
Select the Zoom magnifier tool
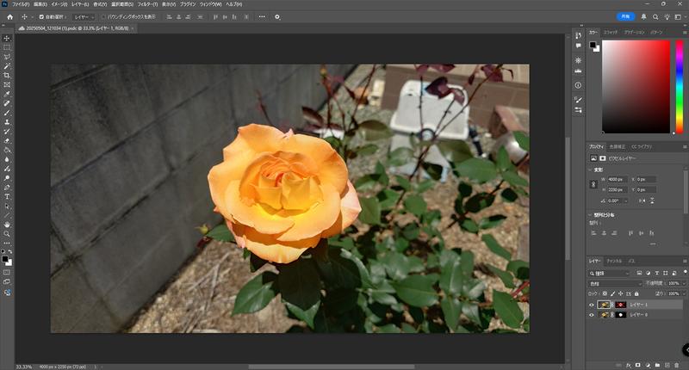click(x=7, y=234)
